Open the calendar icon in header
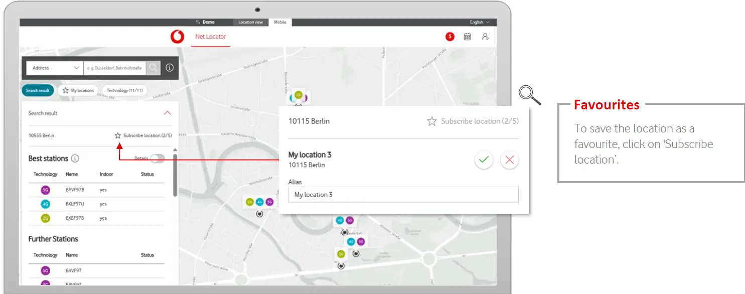 click(468, 37)
